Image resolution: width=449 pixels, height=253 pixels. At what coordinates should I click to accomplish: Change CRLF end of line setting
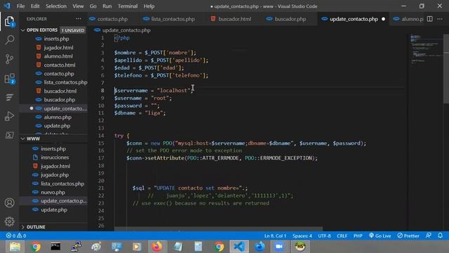[x=342, y=235]
